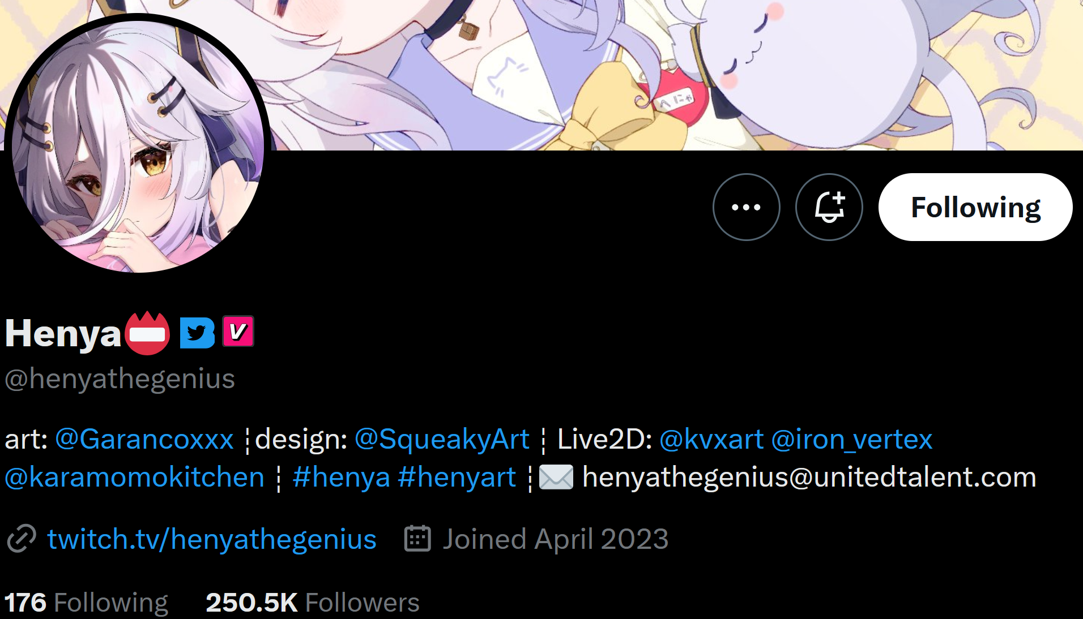
Task: View the 250.5K Followers list
Action: click(313, 602)
